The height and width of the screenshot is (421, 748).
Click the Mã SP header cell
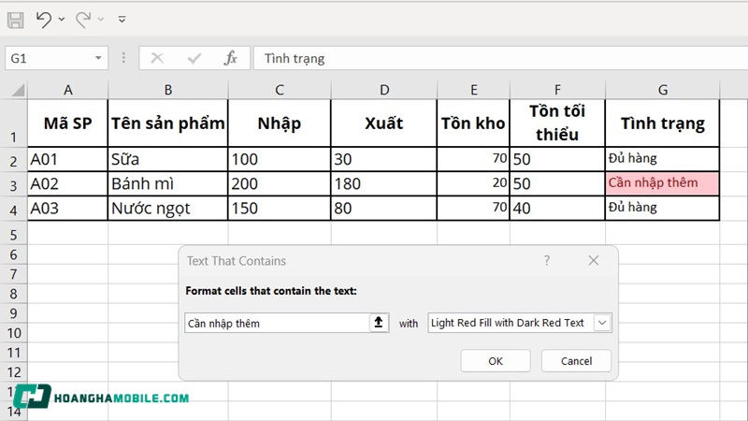click(x=67, y=123)
